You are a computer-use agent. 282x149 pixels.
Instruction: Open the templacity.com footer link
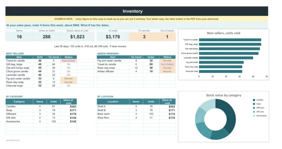(x=13, y=140)
